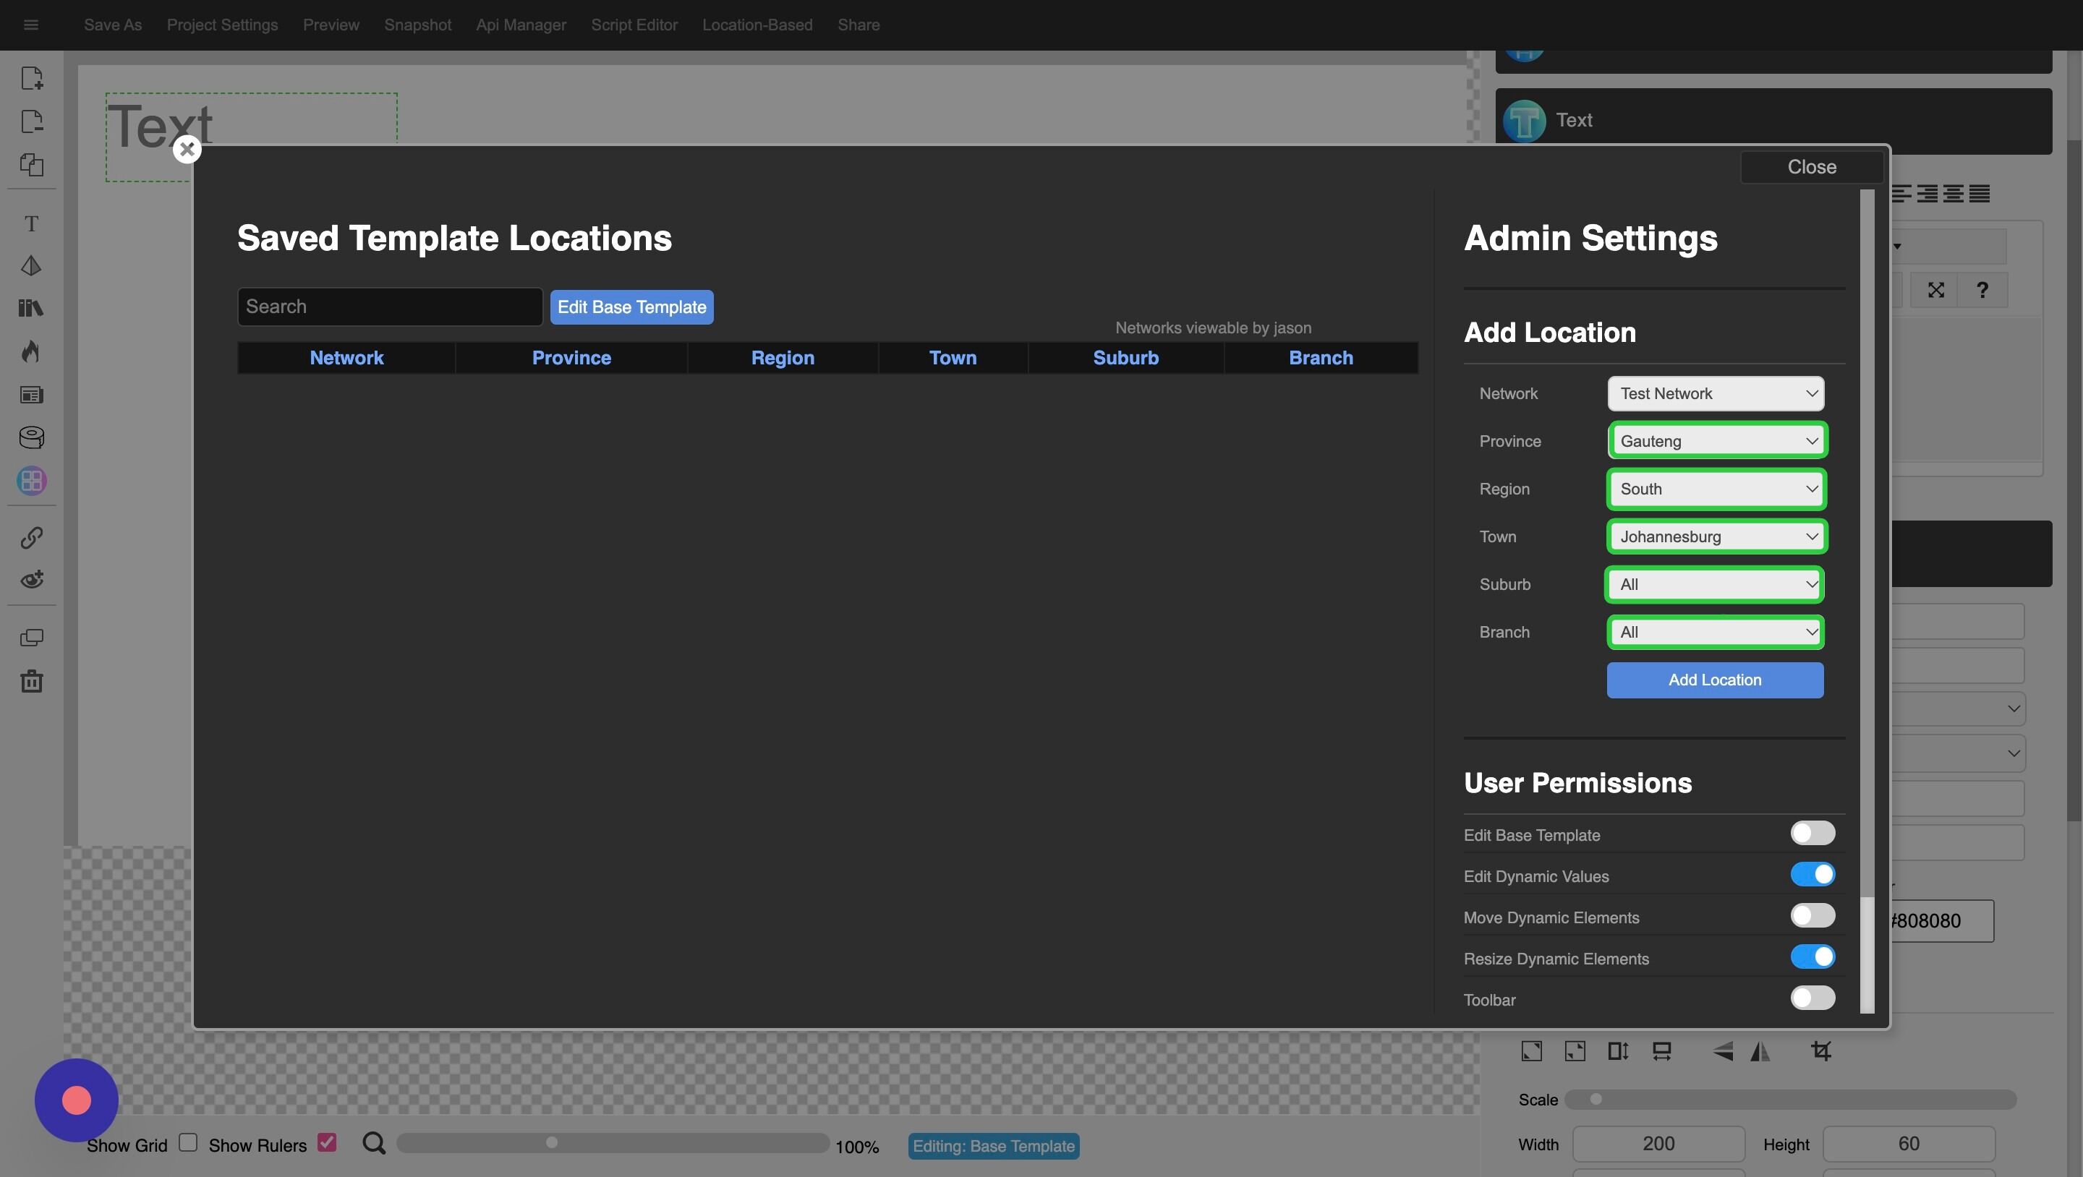Screen dimensions: 2083x1177
Task: Click the flame icon in sidebar
Action: pos(32,351)
